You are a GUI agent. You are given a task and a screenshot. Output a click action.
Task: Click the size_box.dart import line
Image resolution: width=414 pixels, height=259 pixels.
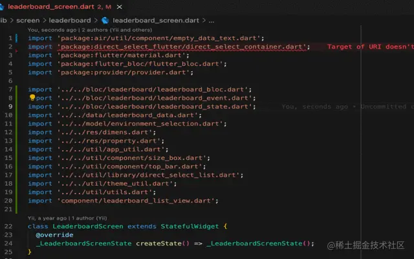[119, 158]
